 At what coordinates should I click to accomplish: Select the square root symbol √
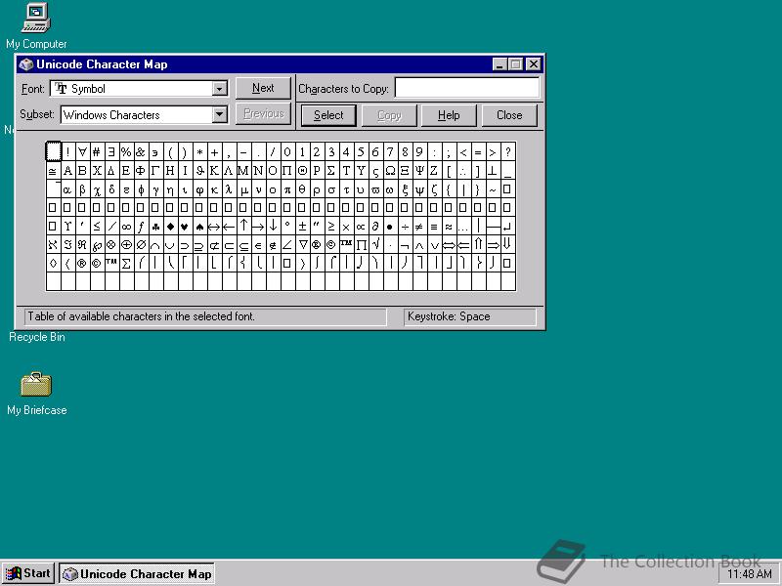coord(376,245)
